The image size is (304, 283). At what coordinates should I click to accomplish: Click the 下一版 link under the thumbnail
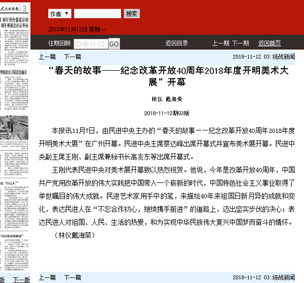[x=21, y=279]
